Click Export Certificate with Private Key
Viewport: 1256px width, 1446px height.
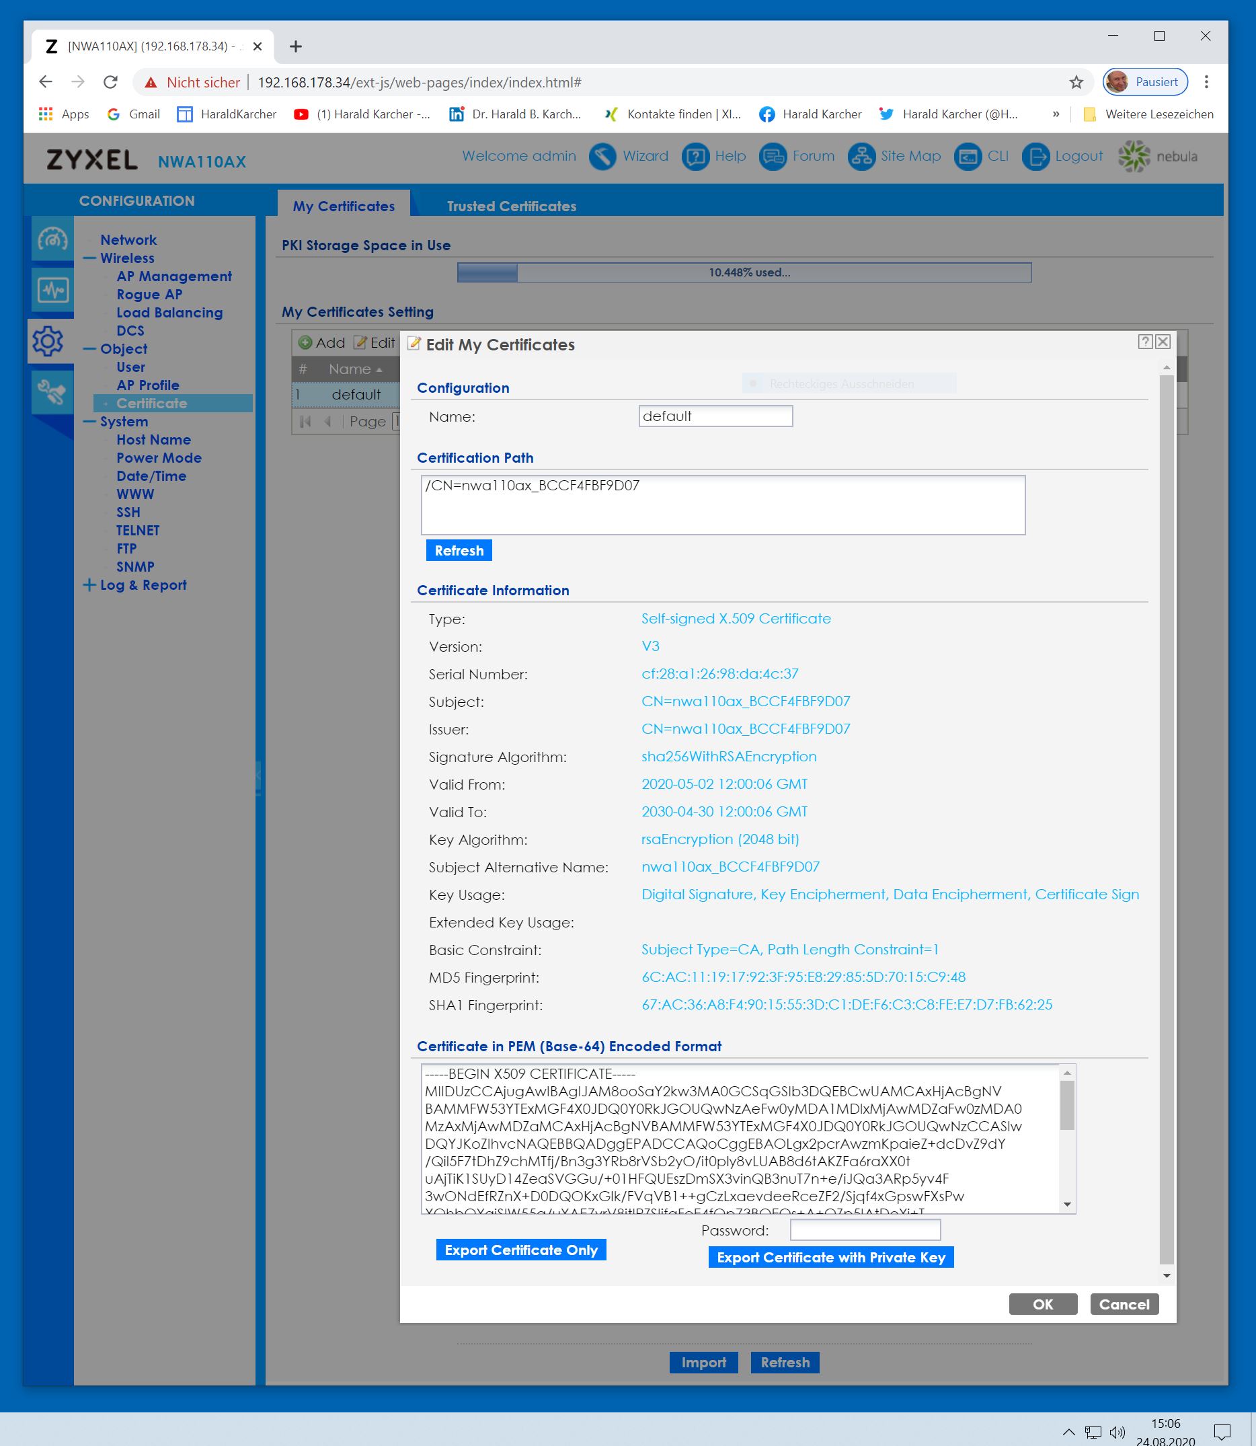(x=830, y=1258)
